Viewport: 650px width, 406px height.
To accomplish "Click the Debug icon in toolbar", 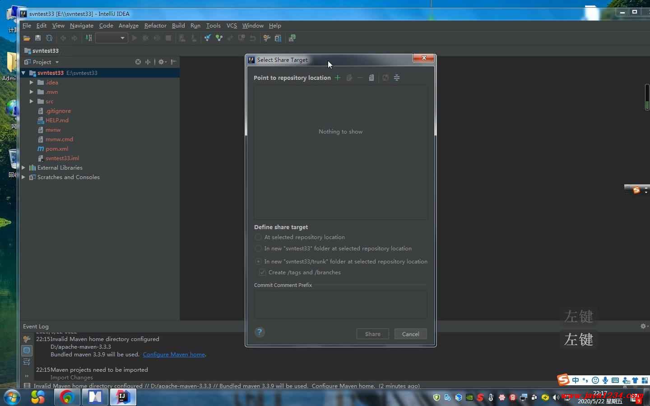I will point(145,38).
